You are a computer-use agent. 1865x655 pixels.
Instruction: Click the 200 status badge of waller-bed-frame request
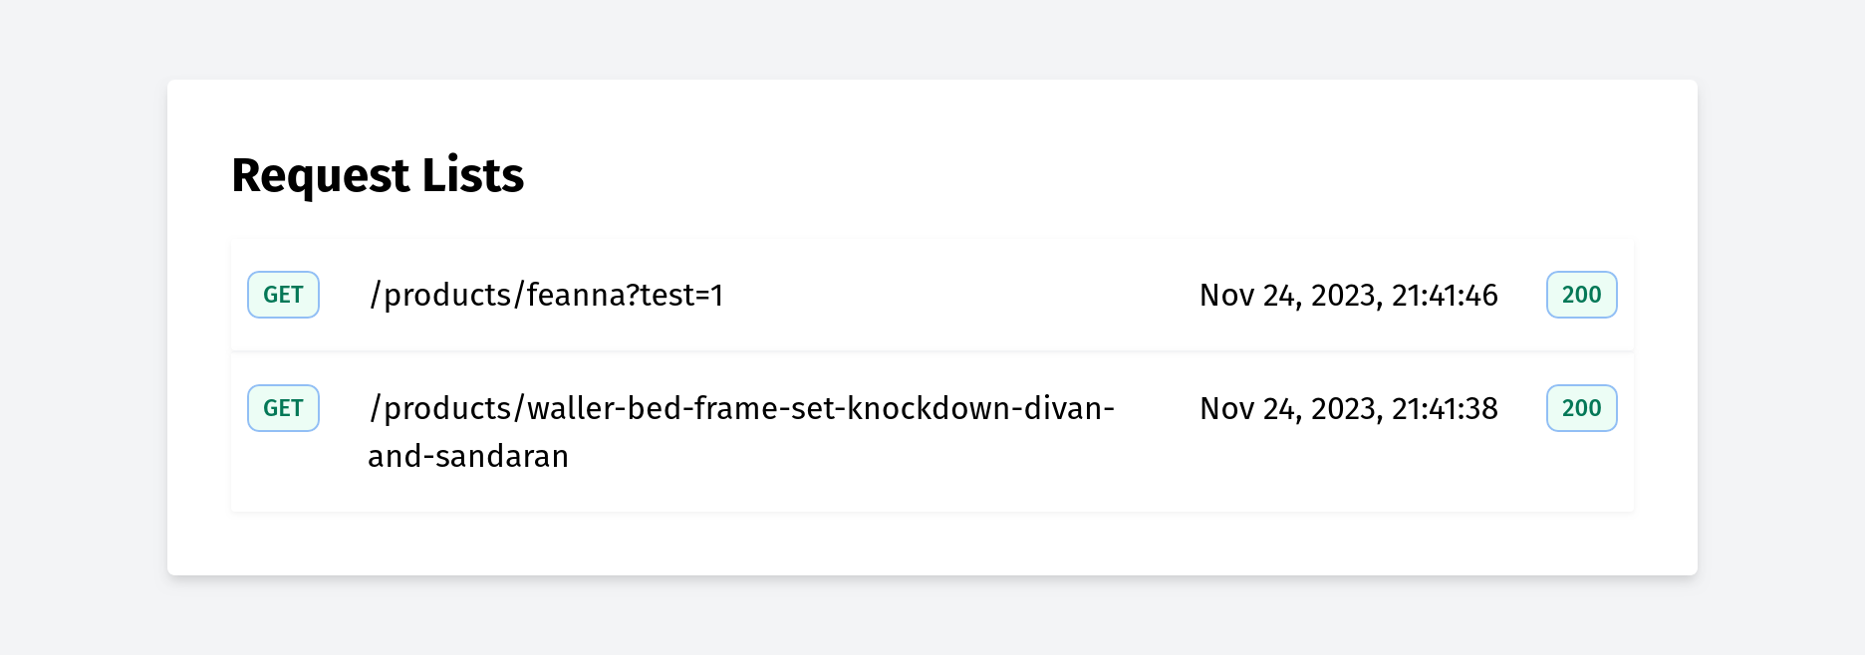point(1581,408)
